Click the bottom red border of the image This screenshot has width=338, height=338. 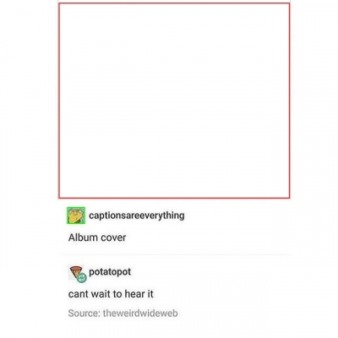(x=174, y=198)
